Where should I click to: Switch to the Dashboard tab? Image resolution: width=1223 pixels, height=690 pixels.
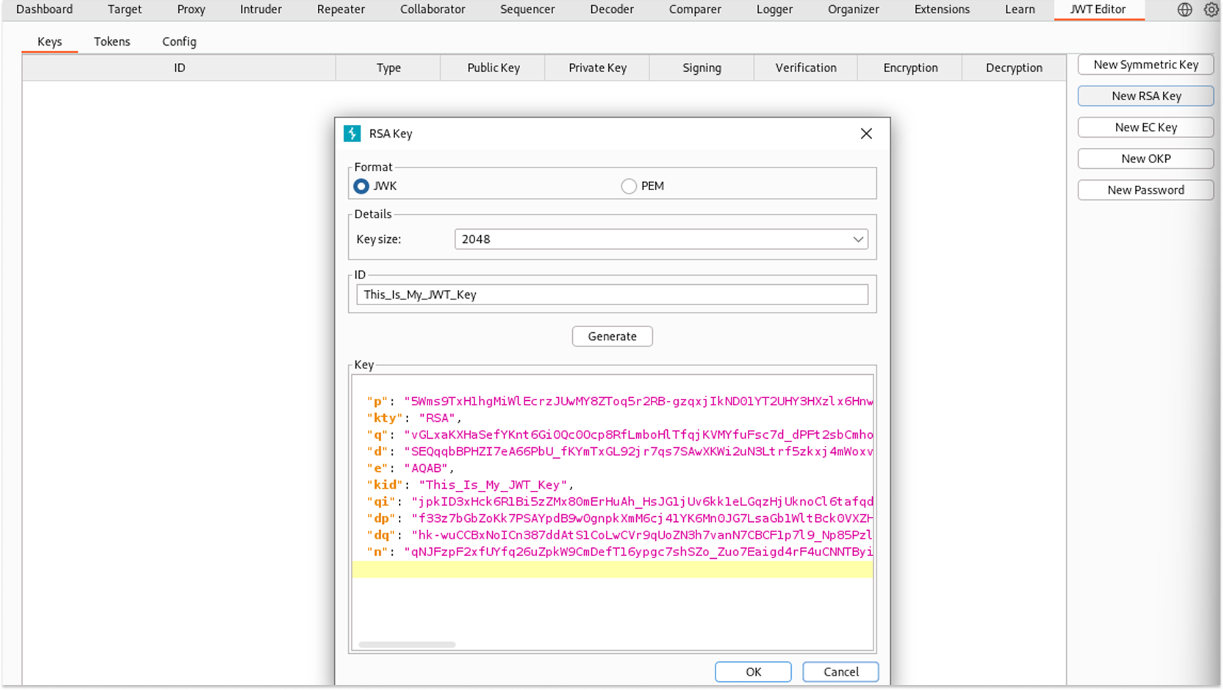point(44,10)
